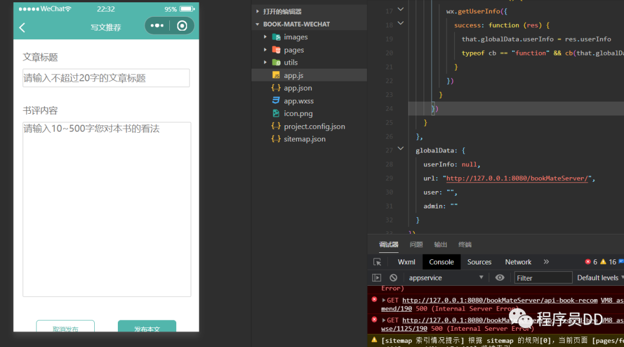Viewport: 624px width, 347px height.
Task: Click the 文章标题 title input field
Action: (106, 78)
